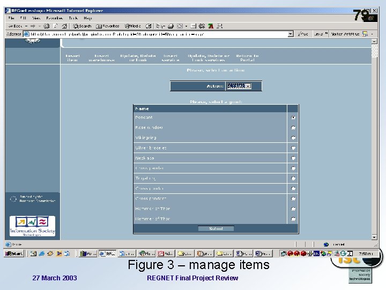Go to the Home page icon
This screenshot has width=386, height=290.
point(64,26)
